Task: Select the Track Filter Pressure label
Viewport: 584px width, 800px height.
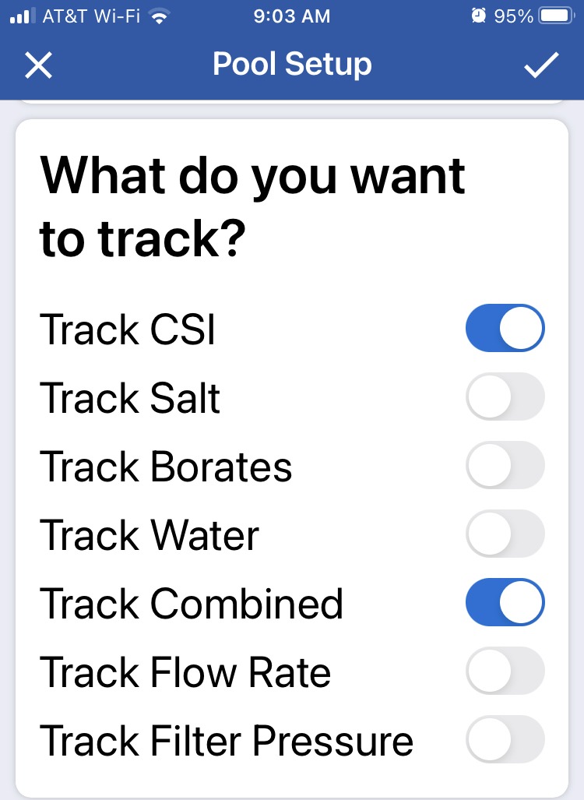Action: (x=227, y=741)
